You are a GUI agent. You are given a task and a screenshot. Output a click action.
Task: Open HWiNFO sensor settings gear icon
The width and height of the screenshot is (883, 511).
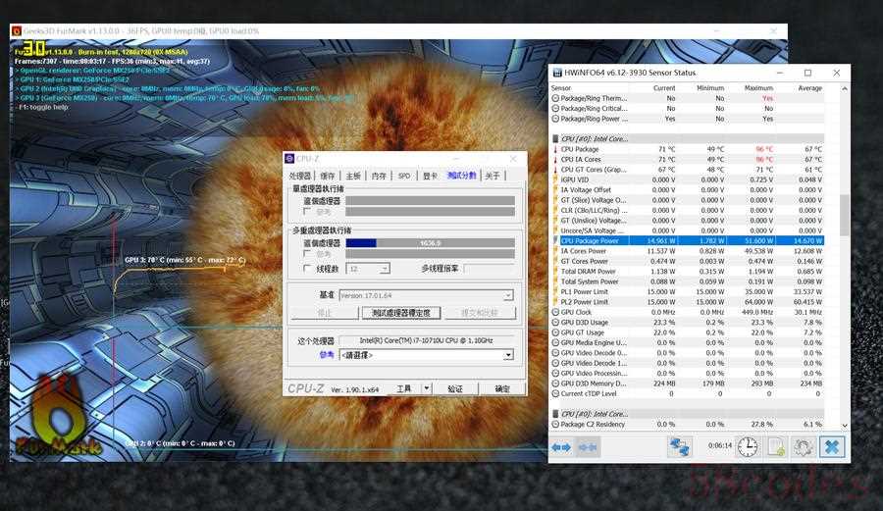804,446
